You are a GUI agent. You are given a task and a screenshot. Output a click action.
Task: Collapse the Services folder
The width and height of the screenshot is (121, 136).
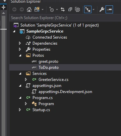click(20, 74)
